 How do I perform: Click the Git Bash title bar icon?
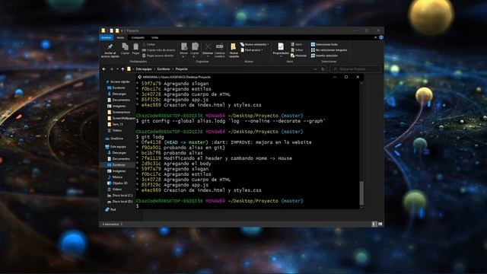[140, 77]
